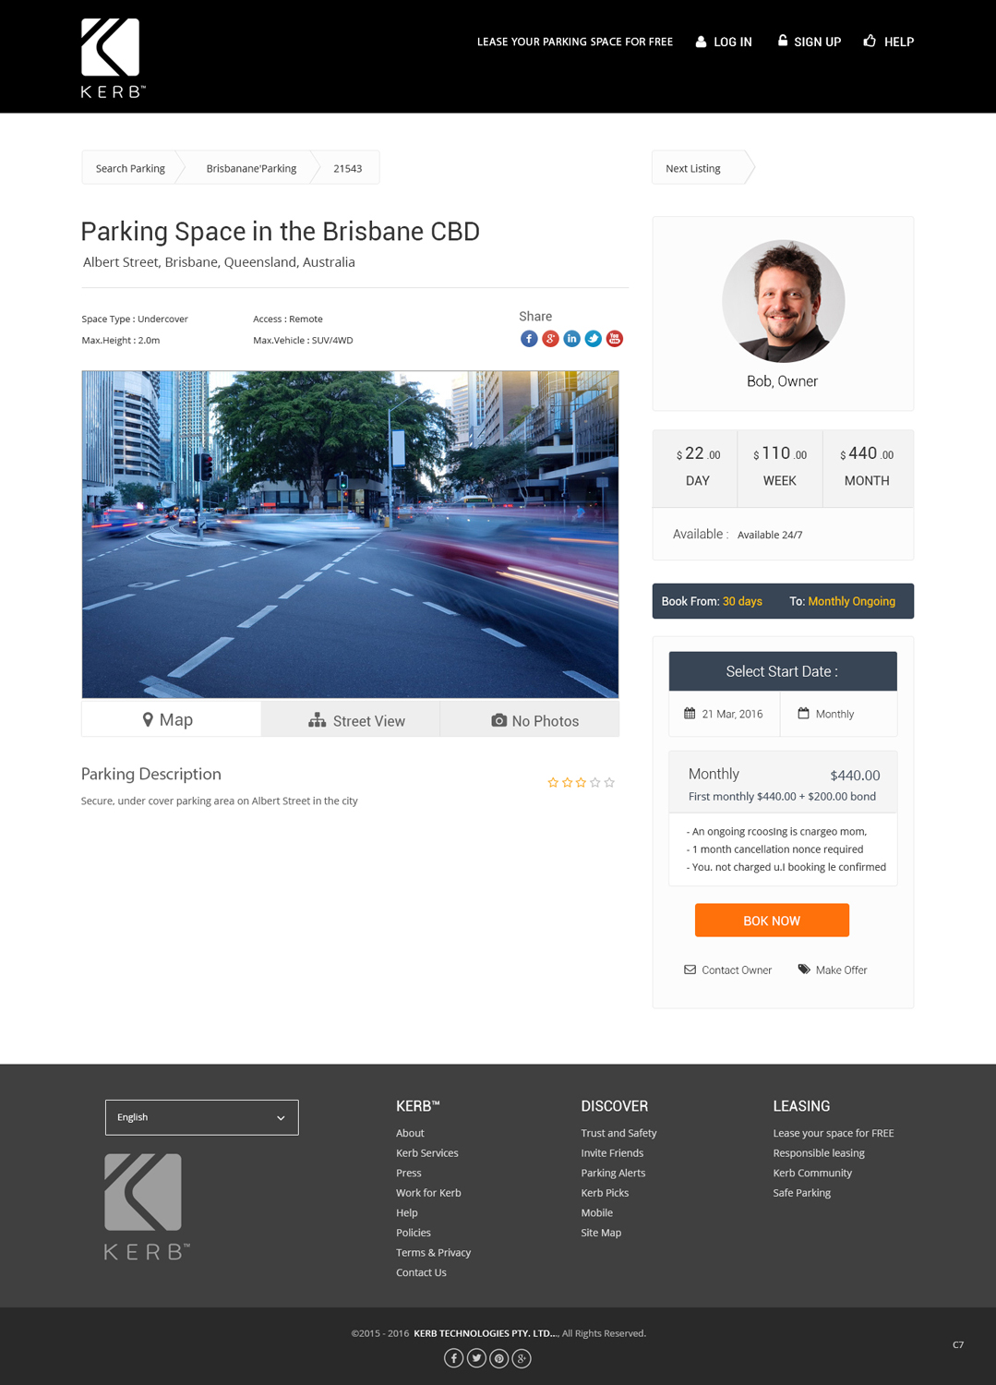
Task: Click the YouTube share icon
Action: click(x=615, y=339)
